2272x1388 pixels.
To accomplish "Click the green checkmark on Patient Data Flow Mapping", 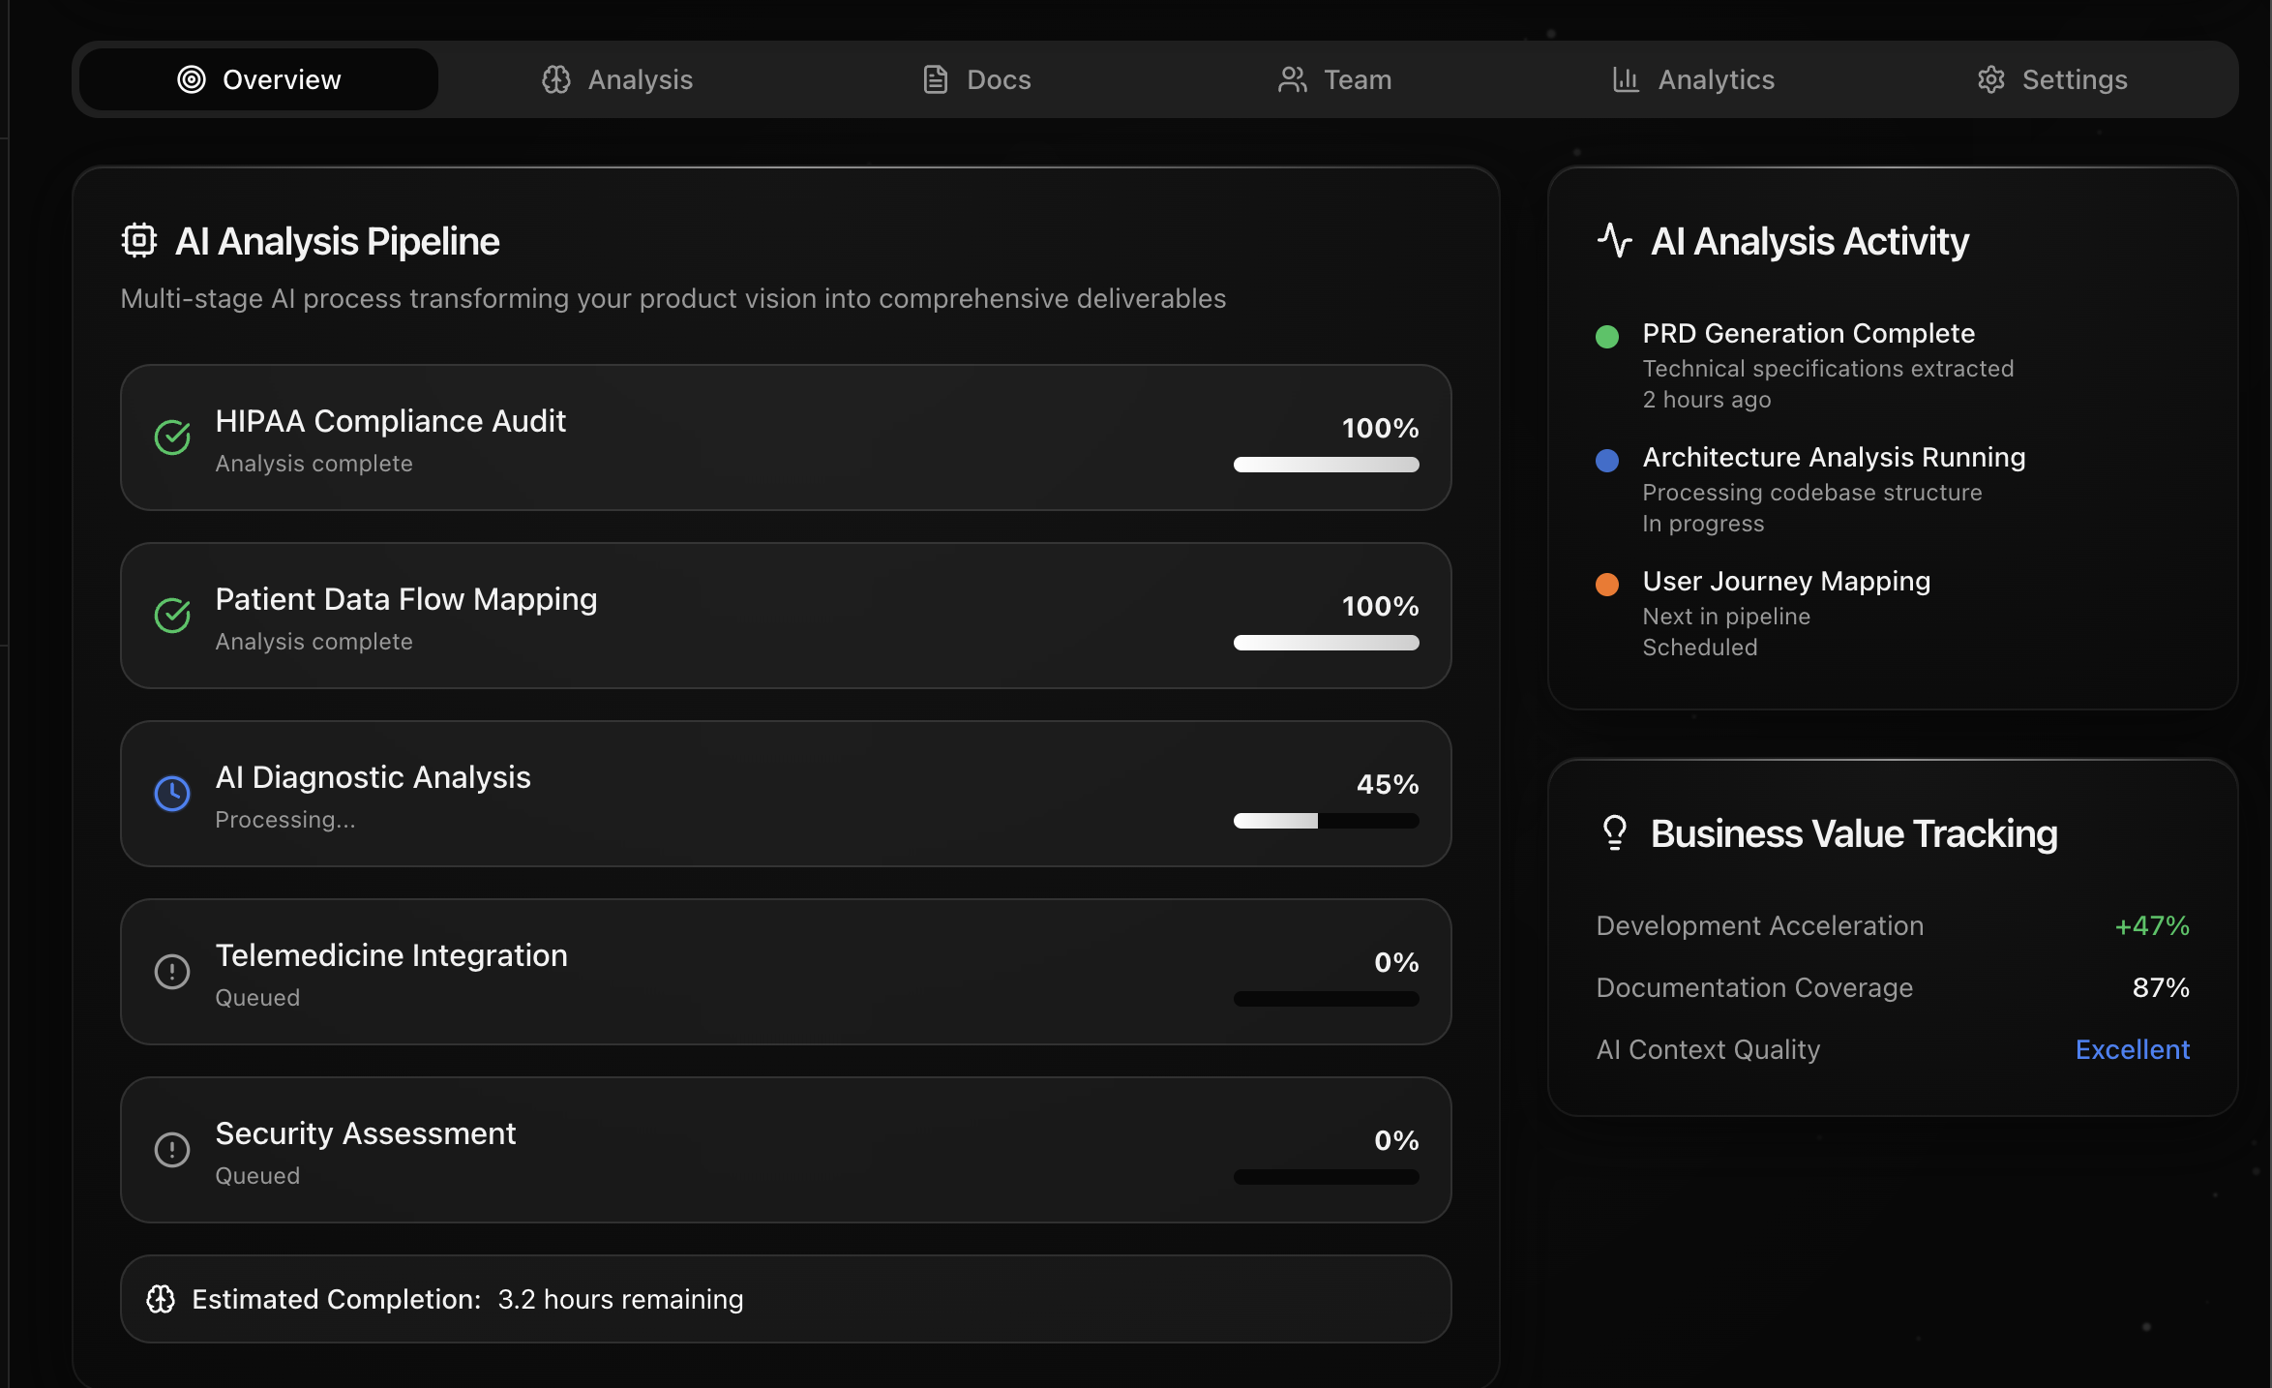I will [172, 616].
